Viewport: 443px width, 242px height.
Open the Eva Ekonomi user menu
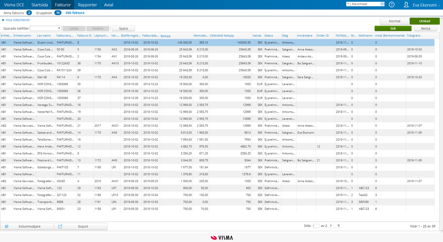pos(426,5)
